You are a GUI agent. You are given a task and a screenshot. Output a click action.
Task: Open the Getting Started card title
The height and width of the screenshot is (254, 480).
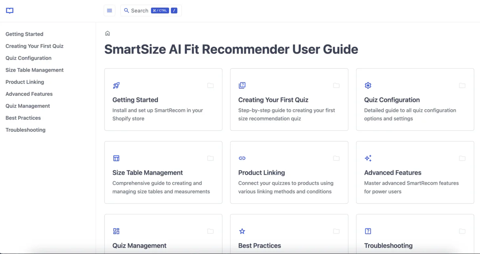tap(135, 99)
